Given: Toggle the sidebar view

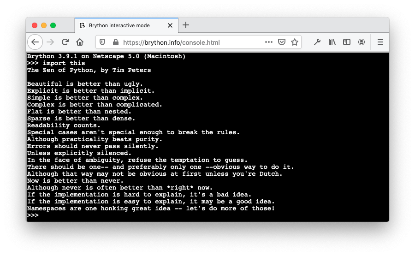Looking at the screenshot, I should [x=346, y=42].
